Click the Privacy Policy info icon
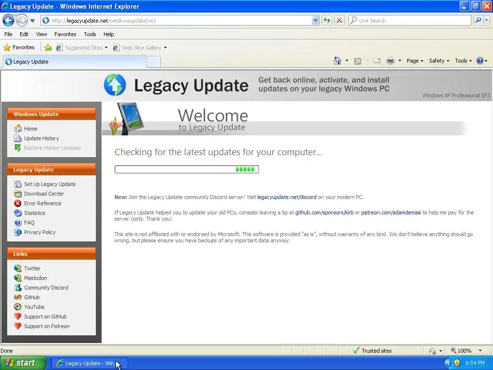Viewport: 493px width, 370px height. [18, 232]
